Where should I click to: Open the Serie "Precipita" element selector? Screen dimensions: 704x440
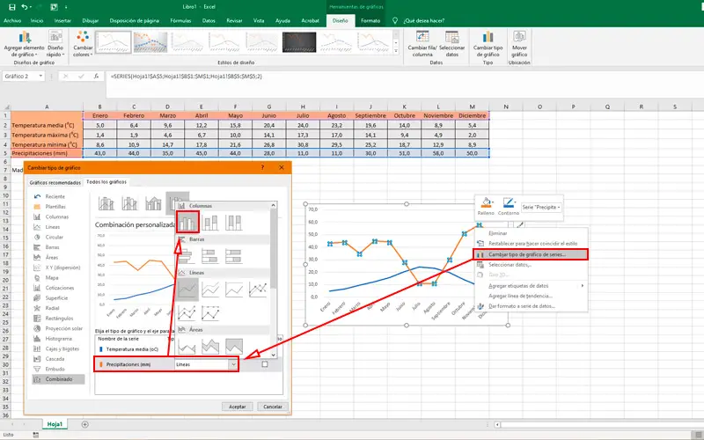click(541, 208)
